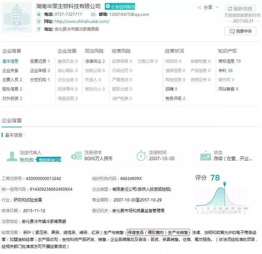Click 失信人 0 entry
Image resolution: width=262 pixels, height=254 pixels.
pos(93,80)
